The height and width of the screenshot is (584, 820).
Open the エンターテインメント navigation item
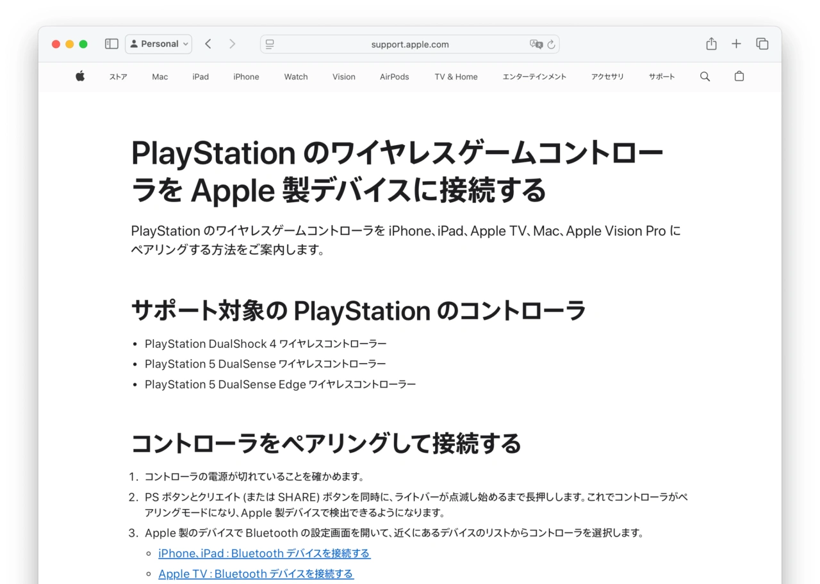tap(534, 77)
